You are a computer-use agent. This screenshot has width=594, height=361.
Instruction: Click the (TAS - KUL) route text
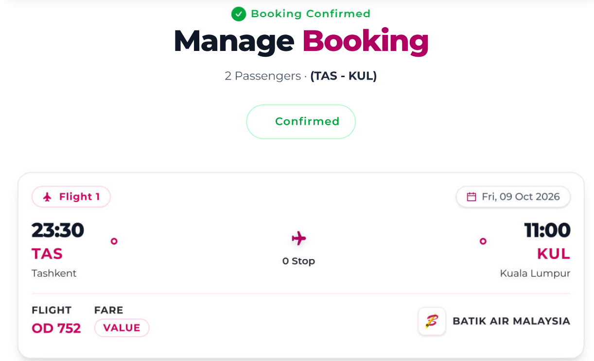tap(344, 76)
